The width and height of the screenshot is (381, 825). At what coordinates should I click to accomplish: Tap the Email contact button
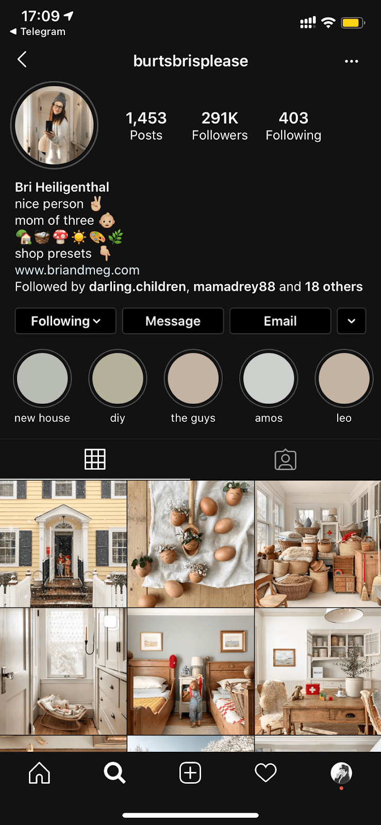pos(280,321)
